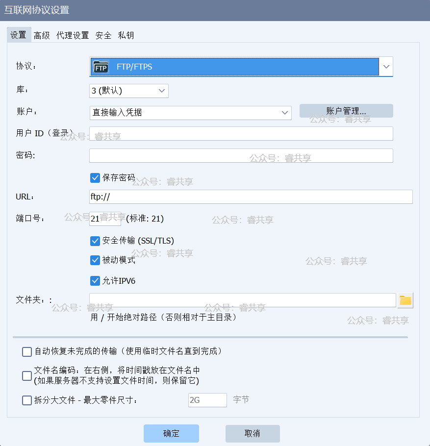The width and height of the screenshot is (430, 446).
Task: Expand the 协议 dropdown arrow
Action: [x=386, y=67]
